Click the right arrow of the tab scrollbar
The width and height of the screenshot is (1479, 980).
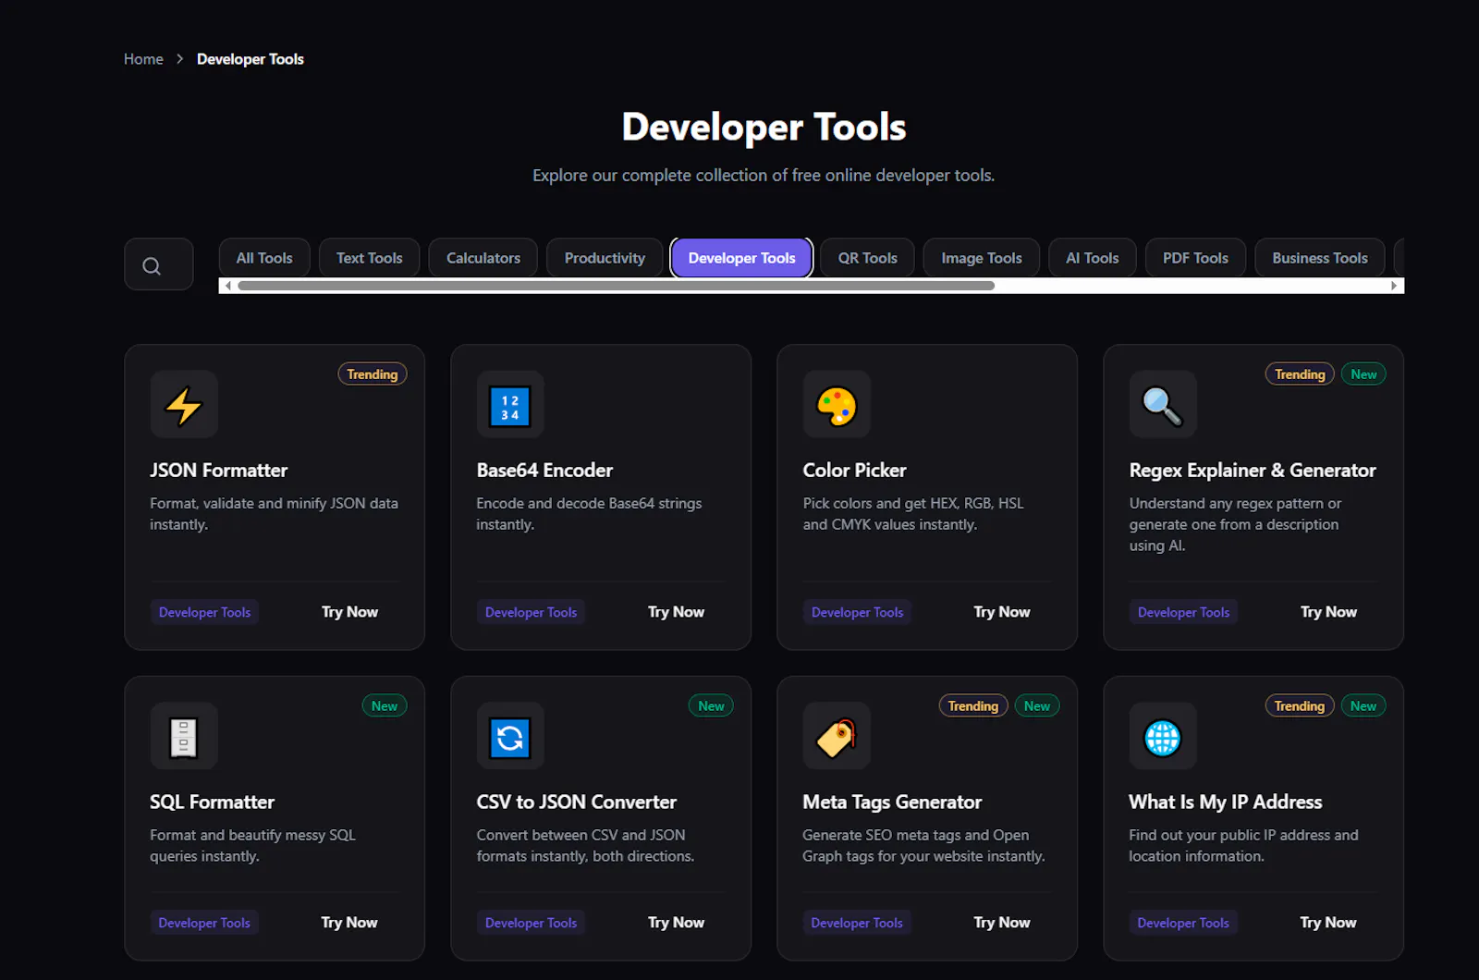pyautogui.click(x=1394, y=286)
